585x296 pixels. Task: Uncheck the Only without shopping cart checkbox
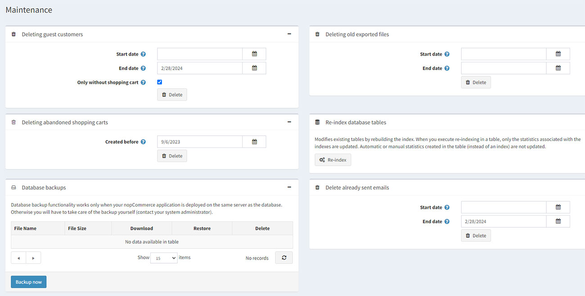159,82
